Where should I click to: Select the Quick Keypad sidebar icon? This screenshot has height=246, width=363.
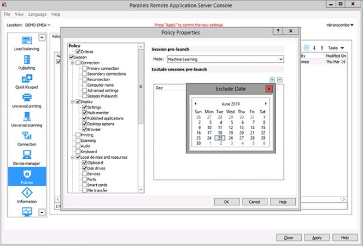click(27, 82)
